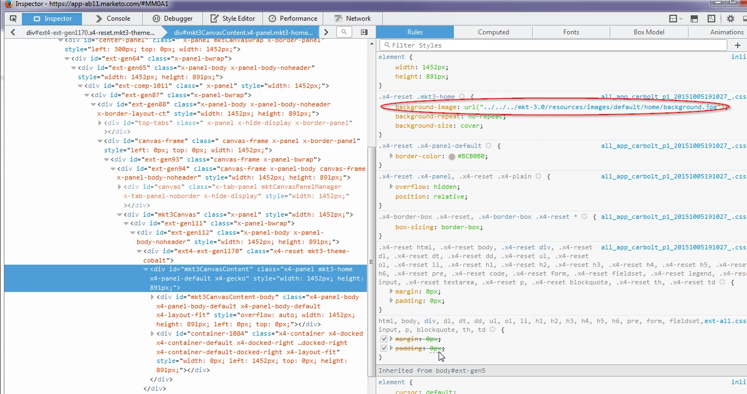Screen dimensions: 747x394
Task: Expand padding in the .x4-reset html rule
Action: (x=391, y=301)
